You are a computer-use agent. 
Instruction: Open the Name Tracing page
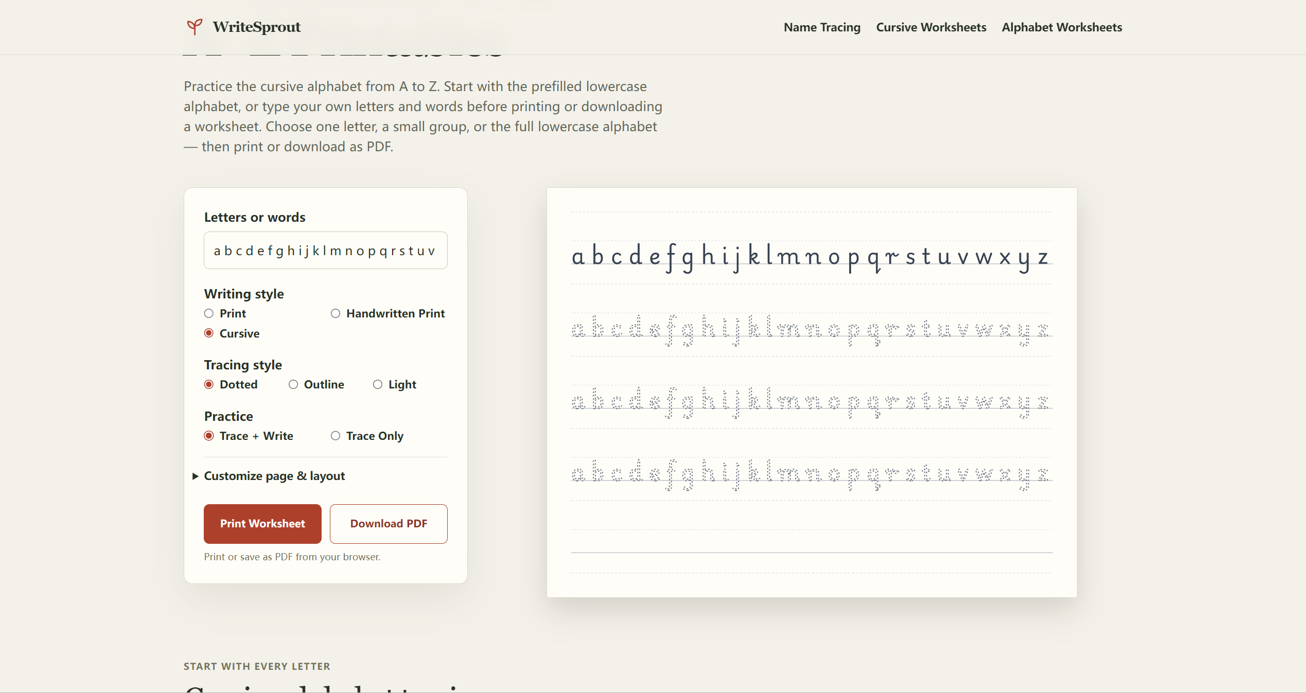point(822,27)
